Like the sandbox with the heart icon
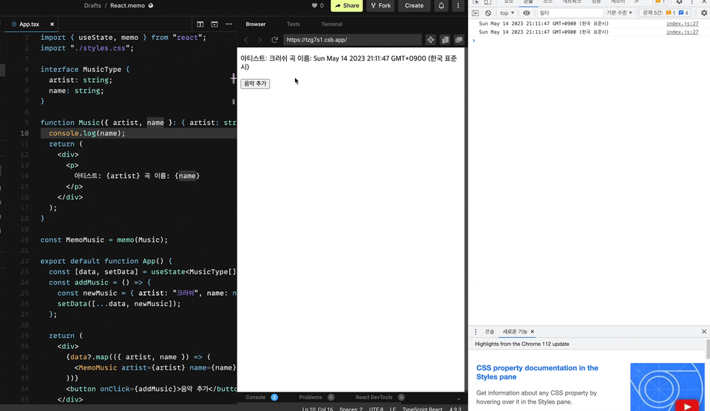710x411 pixels. (317, 5)
